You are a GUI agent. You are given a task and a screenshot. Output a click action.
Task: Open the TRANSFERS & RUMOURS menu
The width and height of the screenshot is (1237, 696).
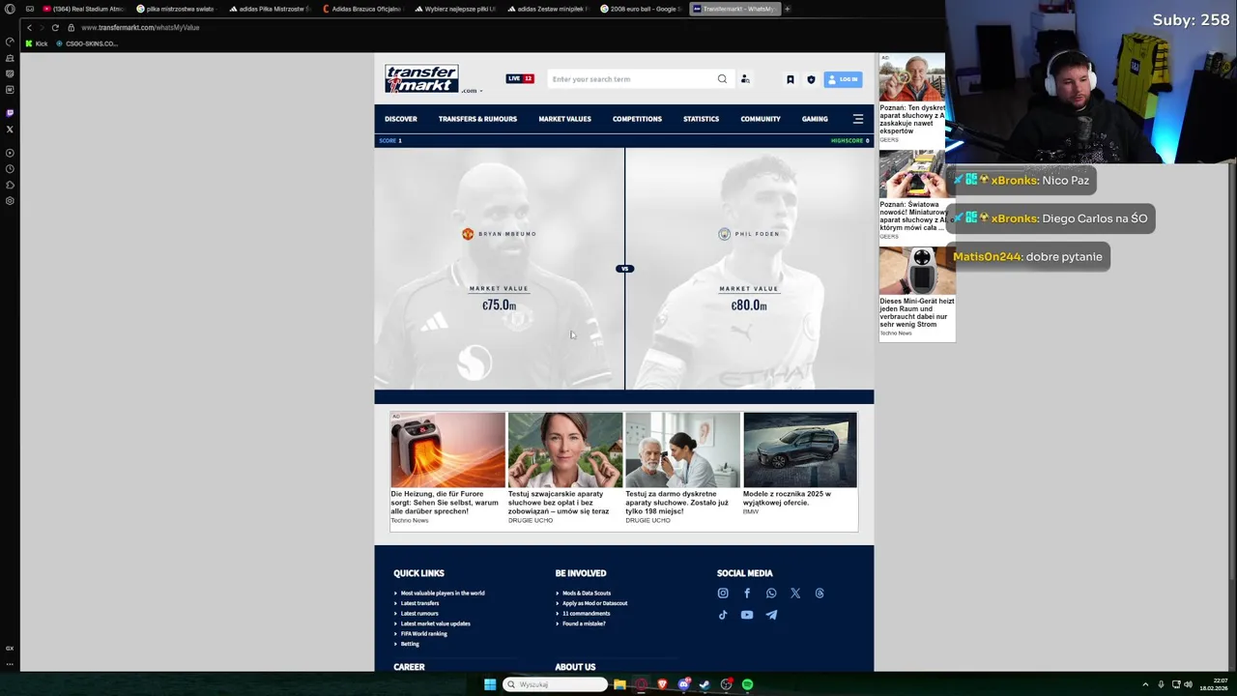click(x=477, y=119)
